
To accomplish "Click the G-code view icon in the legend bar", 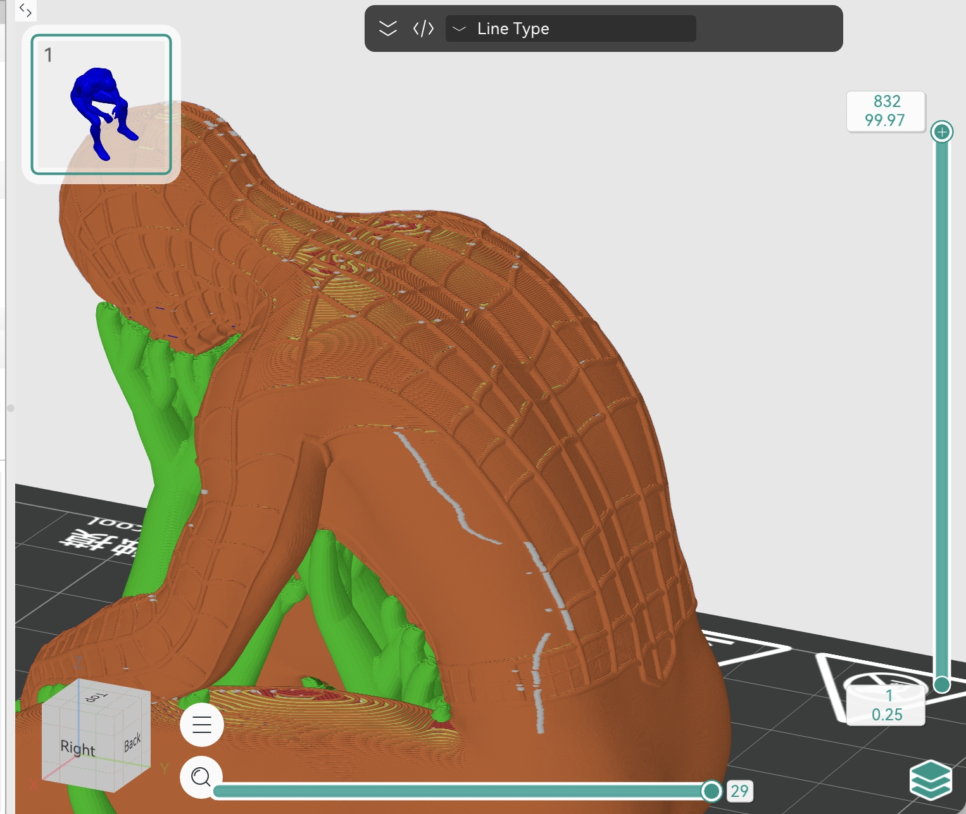I will point(423,28).
